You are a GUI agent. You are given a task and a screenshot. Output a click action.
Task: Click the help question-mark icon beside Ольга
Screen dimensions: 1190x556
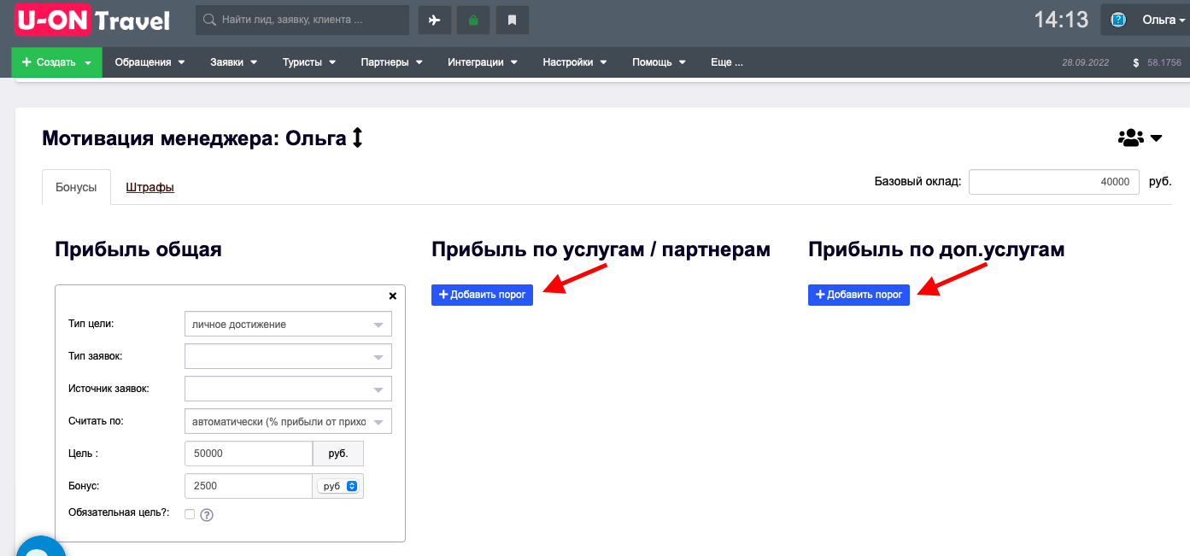click(x=1118, y=20)
